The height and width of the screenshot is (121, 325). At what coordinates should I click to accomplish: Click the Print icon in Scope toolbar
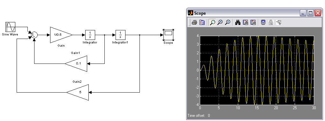point(194,22)
